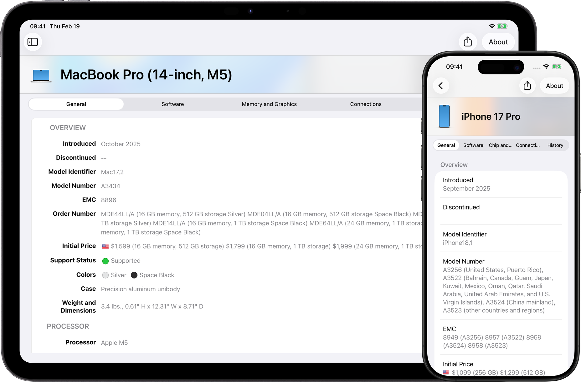Tap the share icon on iPad toolbar

[468, 42]
